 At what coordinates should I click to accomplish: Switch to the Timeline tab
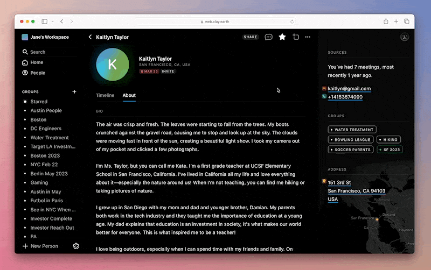(105, 95)
